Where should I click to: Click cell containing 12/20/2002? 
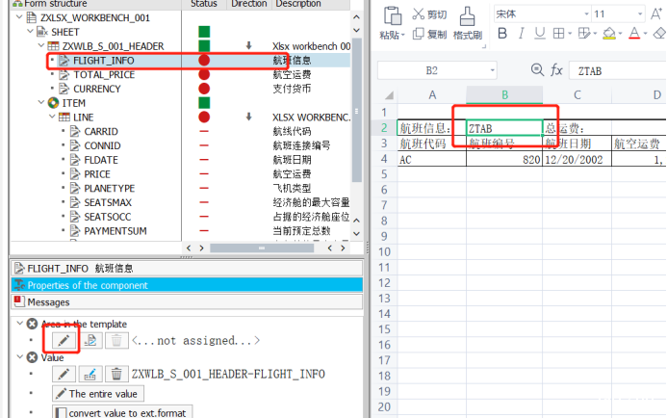click(577, 160)
